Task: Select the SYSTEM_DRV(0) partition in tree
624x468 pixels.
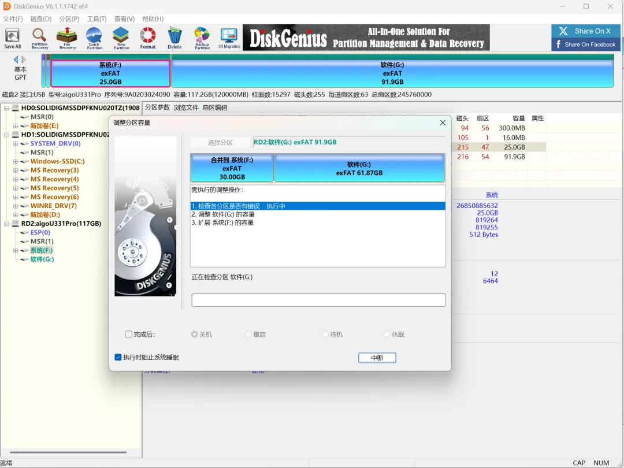Action: pyautogui.click(x=55, y=143)
